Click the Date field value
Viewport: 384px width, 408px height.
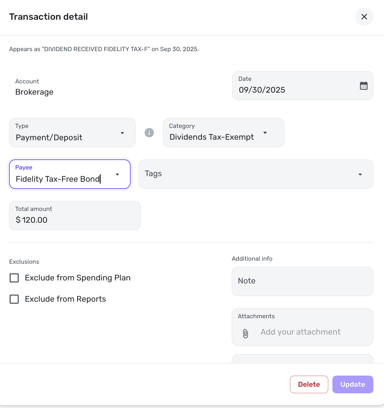[x=262, y=90]
